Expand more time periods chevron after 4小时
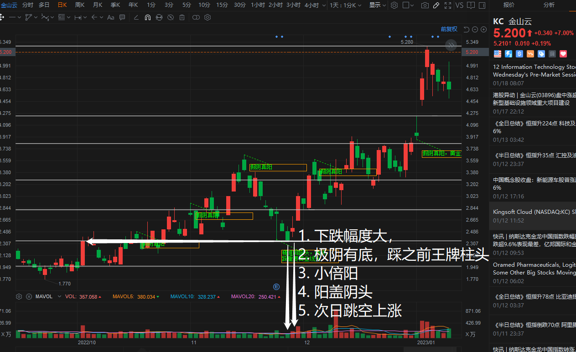Image resolution: width=576 pixels, height=352 pixels. pyautogui.click(x=324, y=5)
